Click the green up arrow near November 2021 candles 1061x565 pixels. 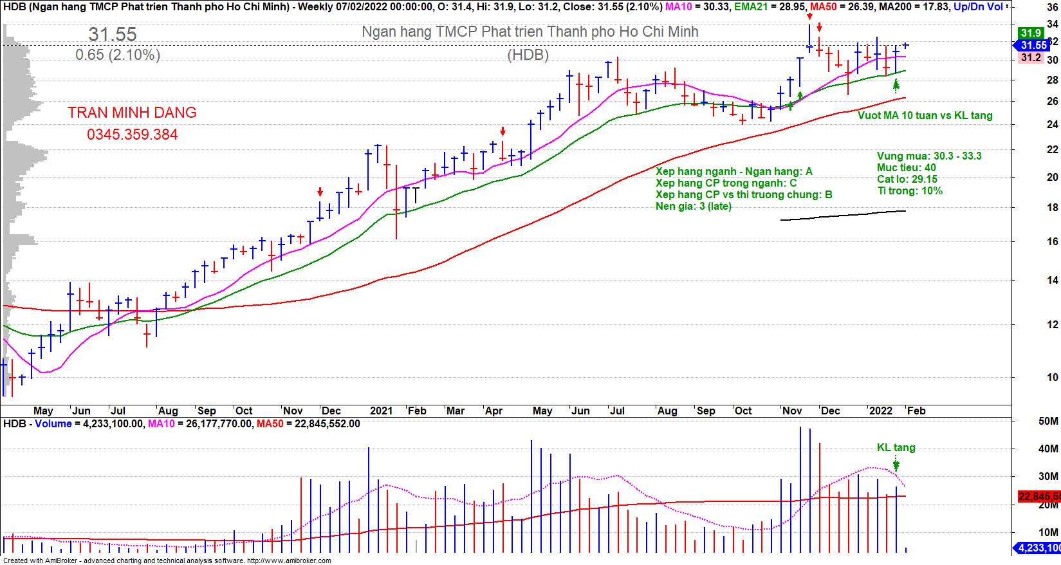800,96
